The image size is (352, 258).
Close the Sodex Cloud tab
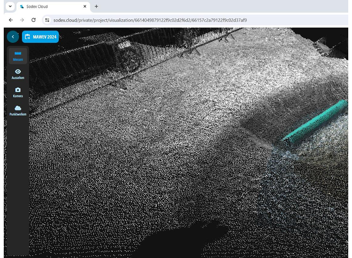click(85, 6)
